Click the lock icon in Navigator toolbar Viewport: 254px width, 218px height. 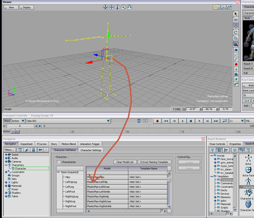click(x=33, y=150)
